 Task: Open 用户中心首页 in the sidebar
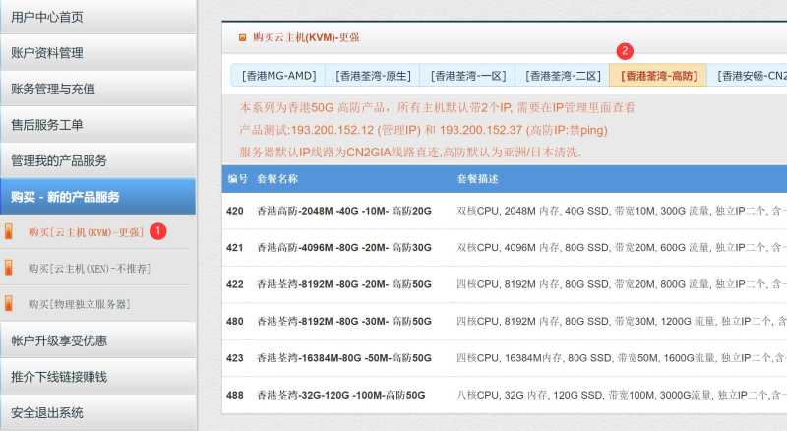pyautogui.click(x=47, y=17)
